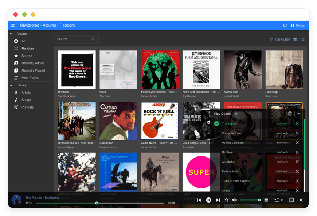317x216 pixels.
Task: Open the Brothers album cover
Action: [x=77, y=70]
